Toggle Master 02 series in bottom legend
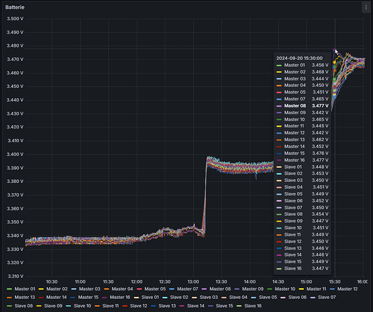 pyautogui.click(x=57, y=289)
